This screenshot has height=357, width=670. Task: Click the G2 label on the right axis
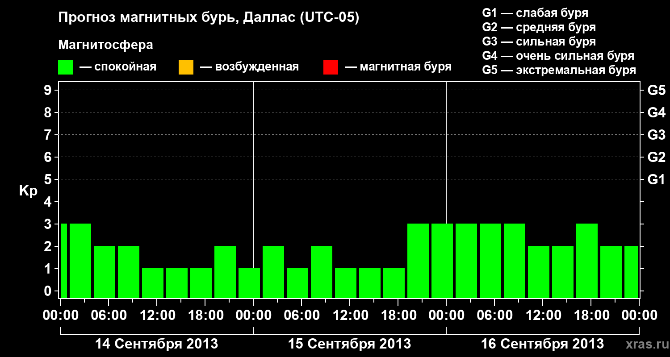(657, 157)
